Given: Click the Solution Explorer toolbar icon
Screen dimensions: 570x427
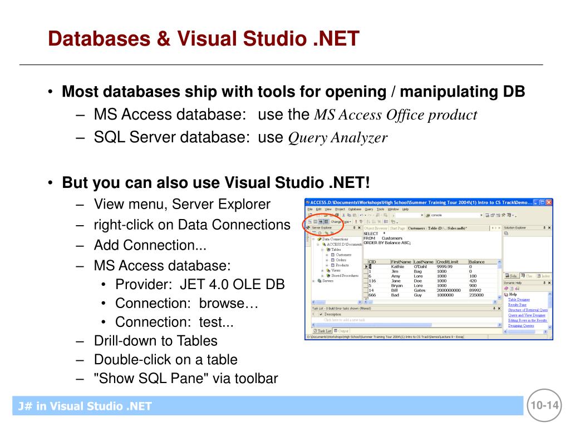Looking at the screenshot, I should (506, 233).
